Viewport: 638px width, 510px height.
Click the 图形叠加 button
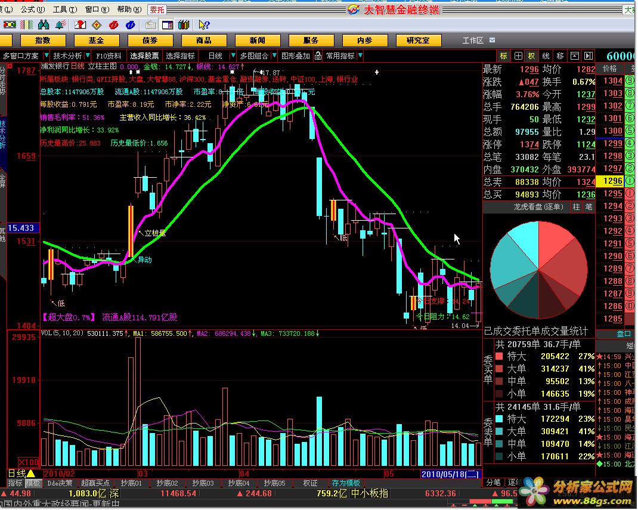click(x=296, y=55)
